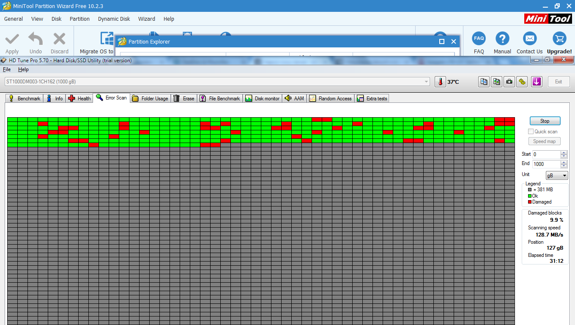Click gray 381 MB legend swatch
The image size is (575, 325).
coord(530,190)
